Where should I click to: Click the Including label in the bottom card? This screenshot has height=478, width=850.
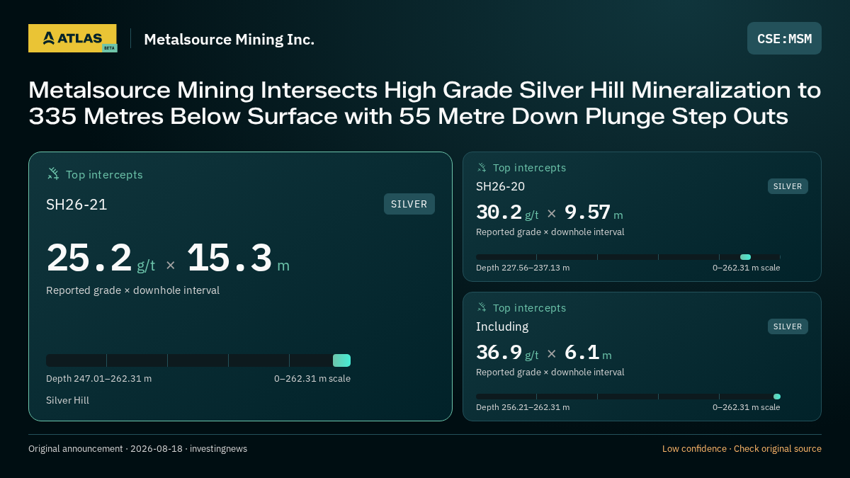(502, 326)
